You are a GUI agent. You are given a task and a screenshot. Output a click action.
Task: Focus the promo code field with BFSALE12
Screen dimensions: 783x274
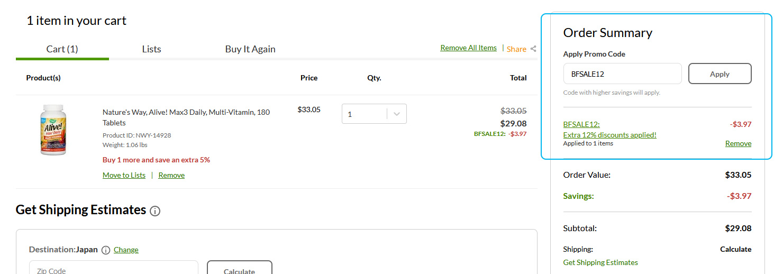click(622, 74)
